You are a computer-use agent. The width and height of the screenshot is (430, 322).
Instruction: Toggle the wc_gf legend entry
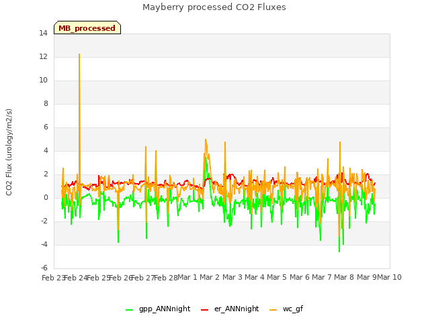pos(286,309)
